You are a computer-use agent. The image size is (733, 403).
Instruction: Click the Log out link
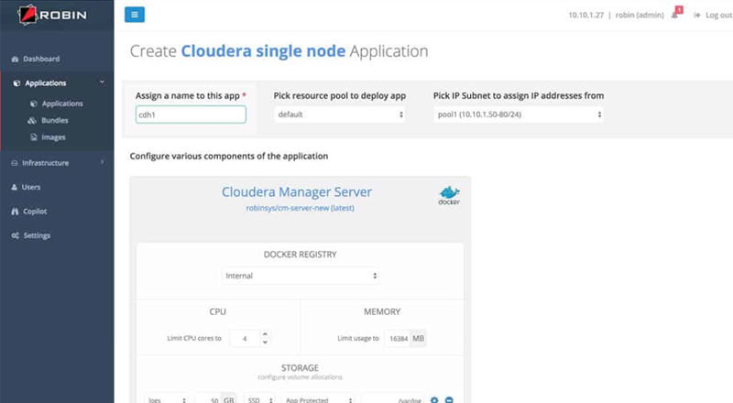tap(718, 15)
